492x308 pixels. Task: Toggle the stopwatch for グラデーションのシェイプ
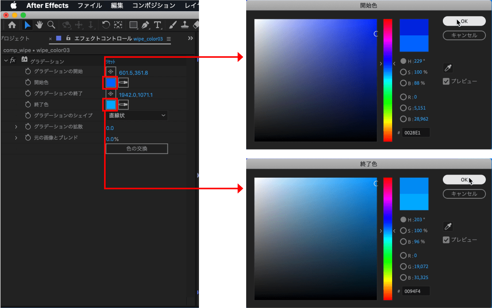(x=28, y=115)
